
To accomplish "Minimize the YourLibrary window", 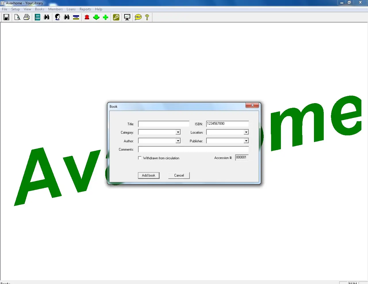I will (342, 3).
